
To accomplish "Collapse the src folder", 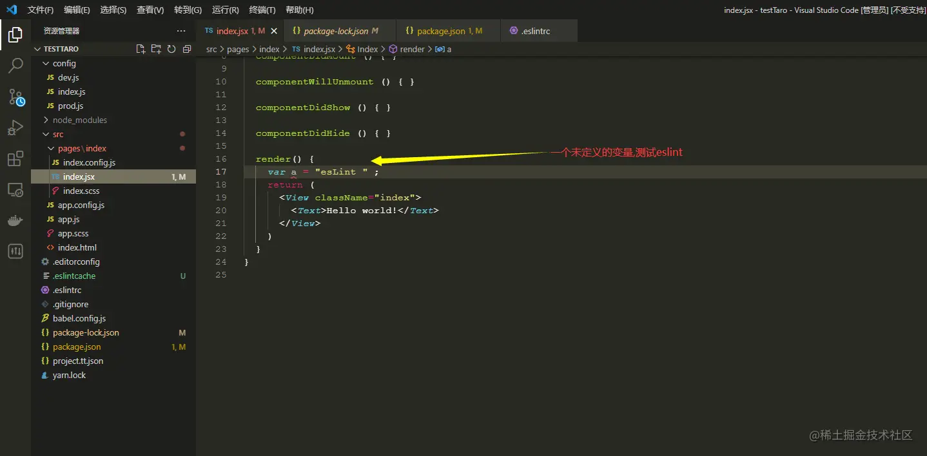I will [x=46, y=134].
